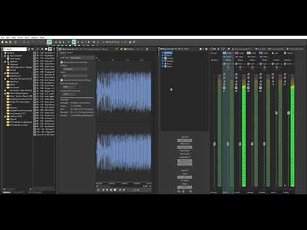Click the save disk icon in the main toolbar
This screenshot has height=230, width=307.
10,42
